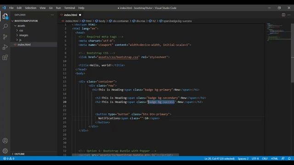This screenshot has height=165, width=294.
Task: Change encoding via UTF-8 indicator
Action: pyautogui.click(x=255, y=159)
